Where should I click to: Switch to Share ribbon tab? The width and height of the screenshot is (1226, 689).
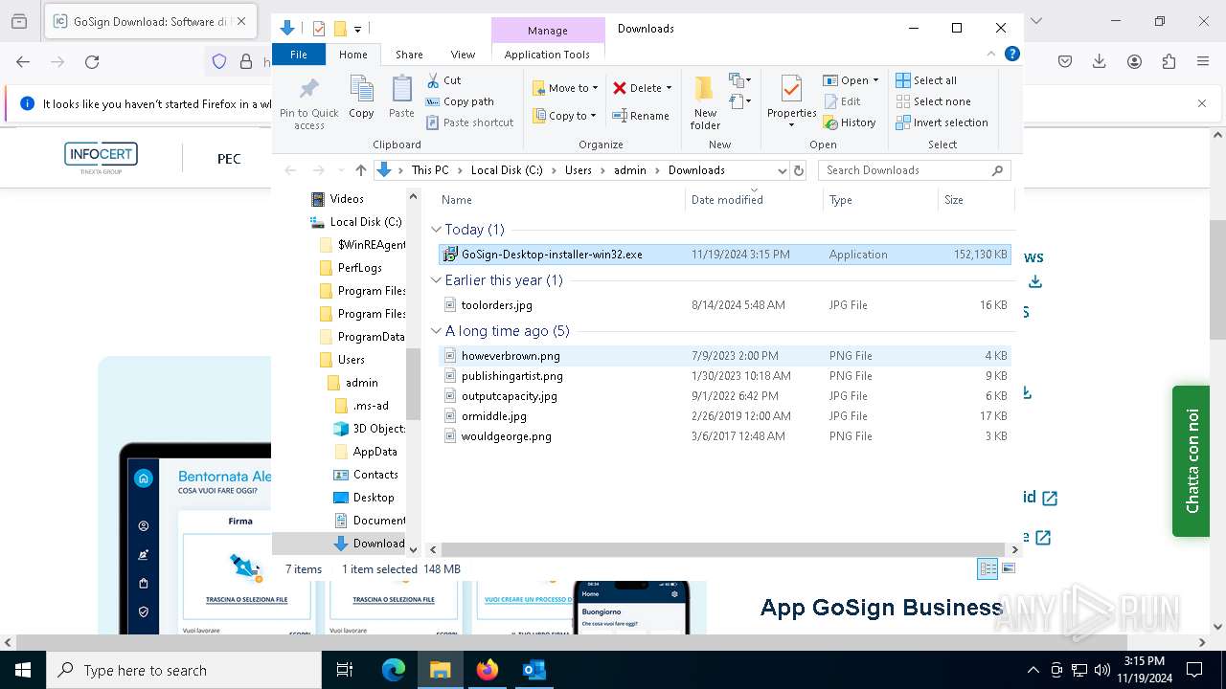[x=409, y=55]
